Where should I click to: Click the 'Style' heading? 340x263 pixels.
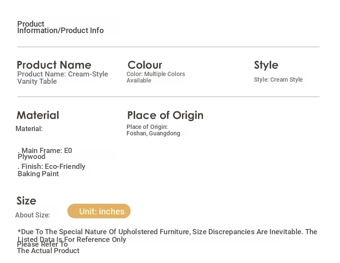pos(266,65)
